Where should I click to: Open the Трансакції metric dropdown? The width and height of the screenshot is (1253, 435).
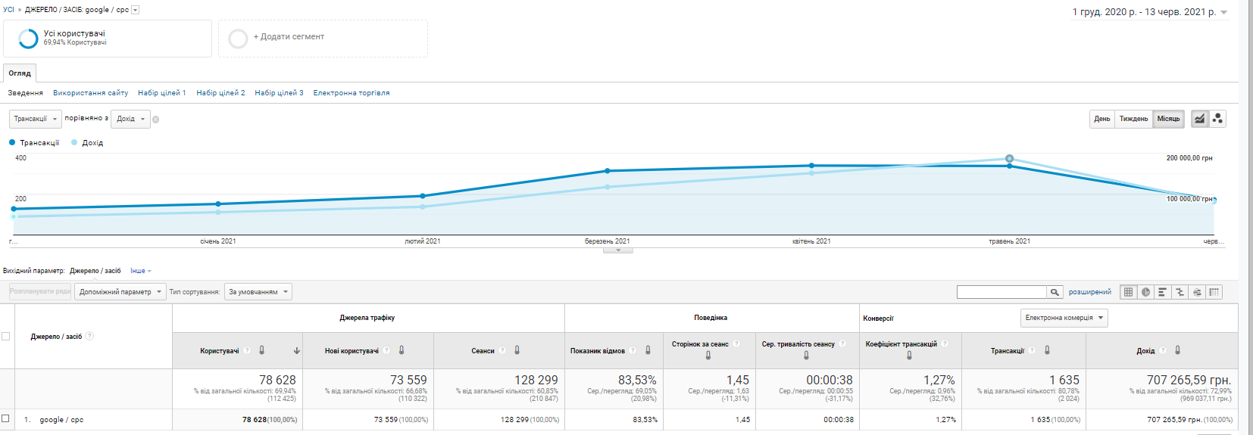click(35, 119)
